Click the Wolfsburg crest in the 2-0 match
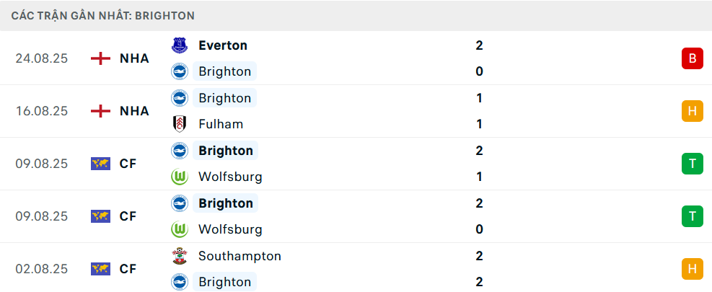 179,229
